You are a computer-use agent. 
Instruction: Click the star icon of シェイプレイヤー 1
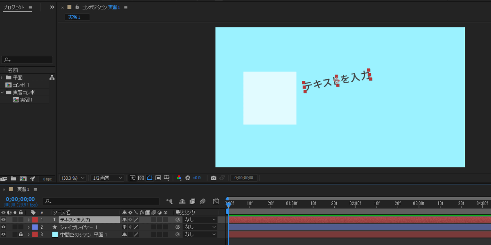(54, 227)
